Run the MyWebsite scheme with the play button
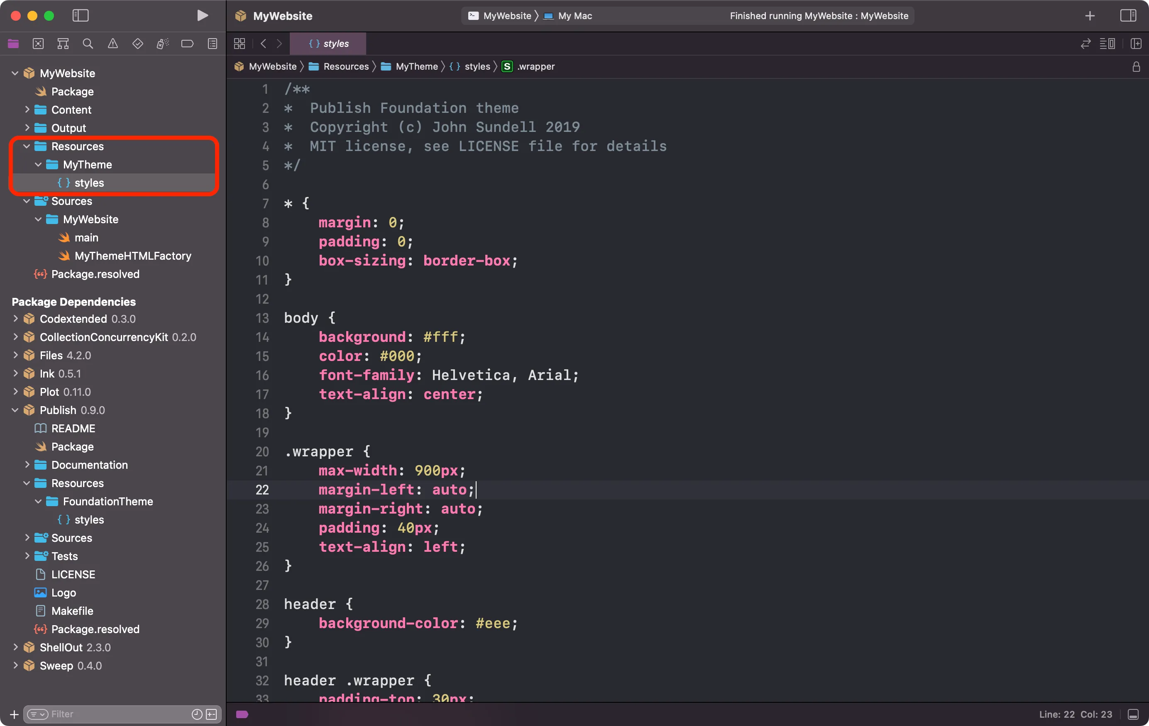The height and width of the screenshot is (726, 1149). (x=202, y=15)
